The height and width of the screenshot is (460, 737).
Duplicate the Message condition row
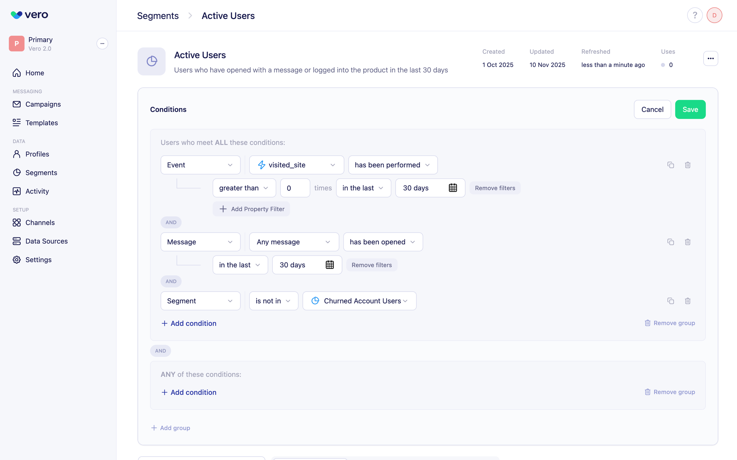coord(670,242)
